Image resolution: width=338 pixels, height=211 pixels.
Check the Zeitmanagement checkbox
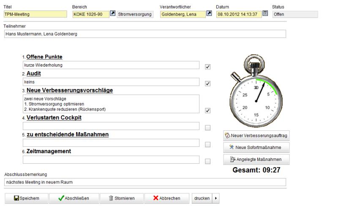tap(207, 161)
